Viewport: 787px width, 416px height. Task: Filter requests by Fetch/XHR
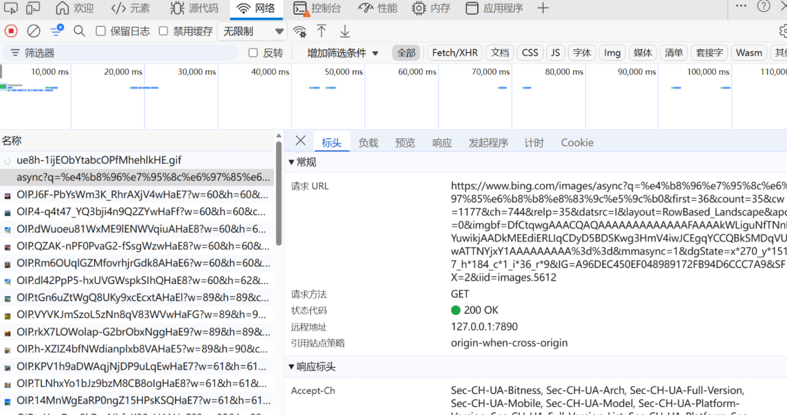tap(455, 53)
